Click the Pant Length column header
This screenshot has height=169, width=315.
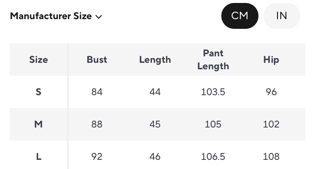[213, 60]
